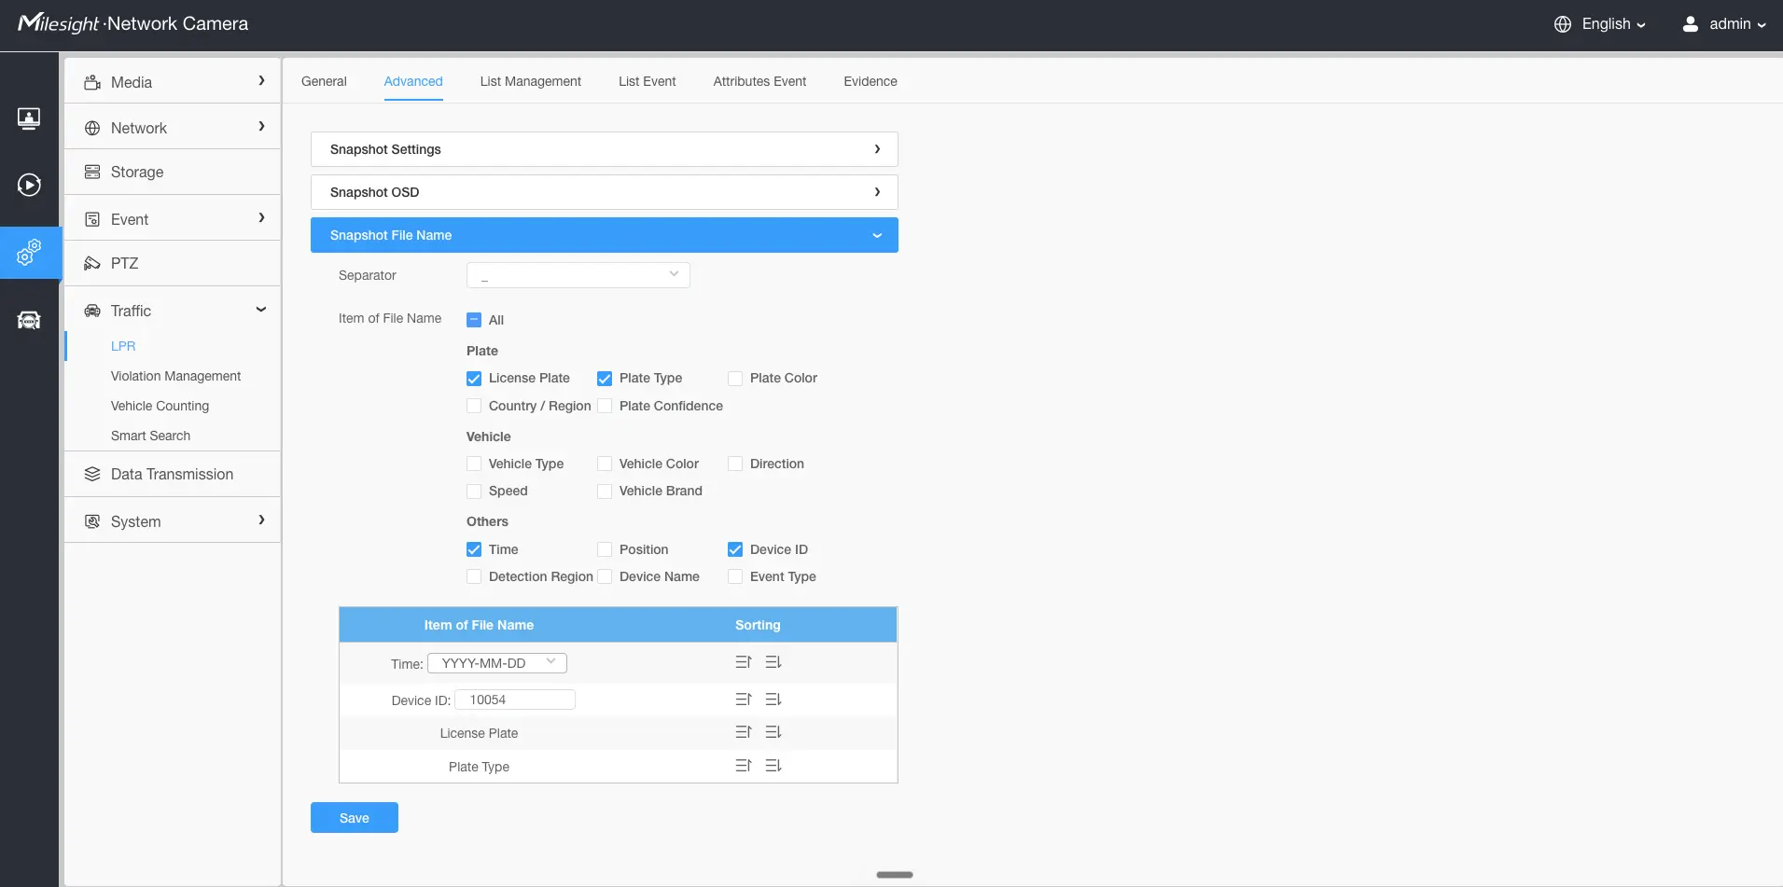This screenshot has width=1783, height=887.
Task: Switch to the Evidence tab
Action: 871,81
